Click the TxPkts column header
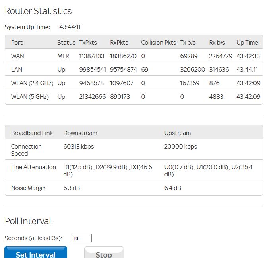Viewport: 267px width, 258px height. point(88,43)
